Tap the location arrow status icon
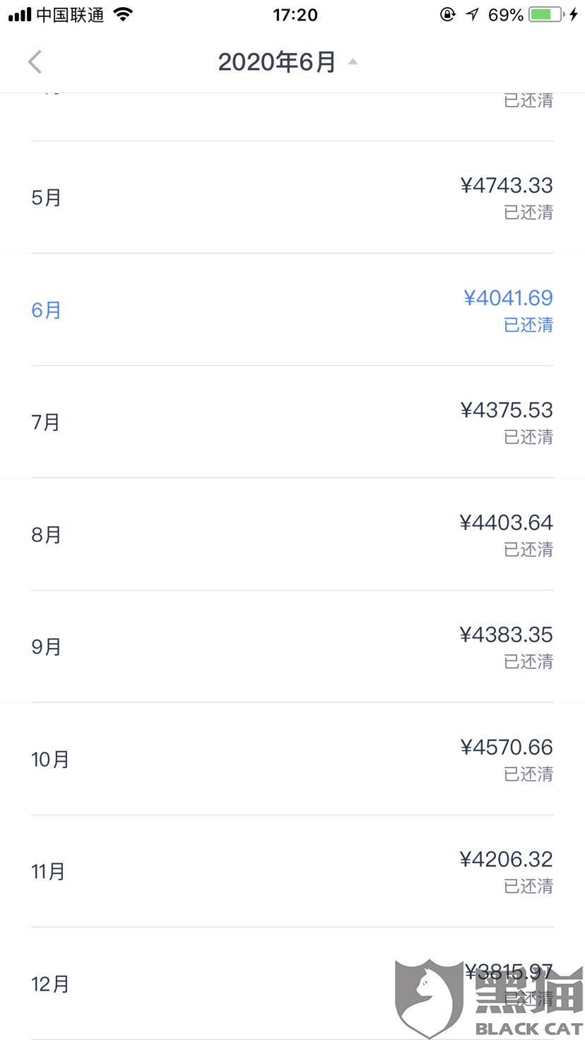This screenshot has height=1040, width=585. tap(471, 14)
